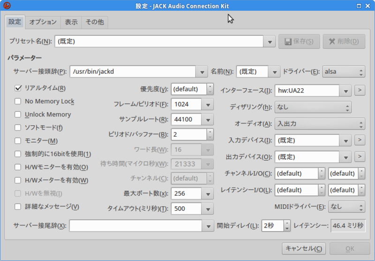Open the 出力デバイス arrow selector button
Screen dimensions: 375x261
[x=360, y=157]
